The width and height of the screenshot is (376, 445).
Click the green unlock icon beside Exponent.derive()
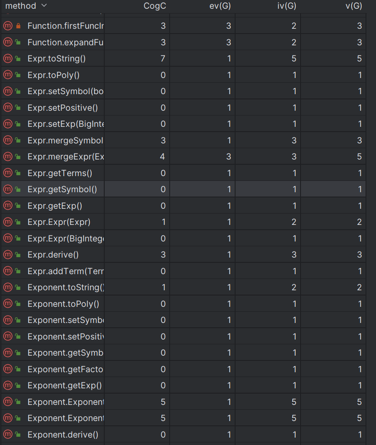pyautogui.click(x=18, y=434)
